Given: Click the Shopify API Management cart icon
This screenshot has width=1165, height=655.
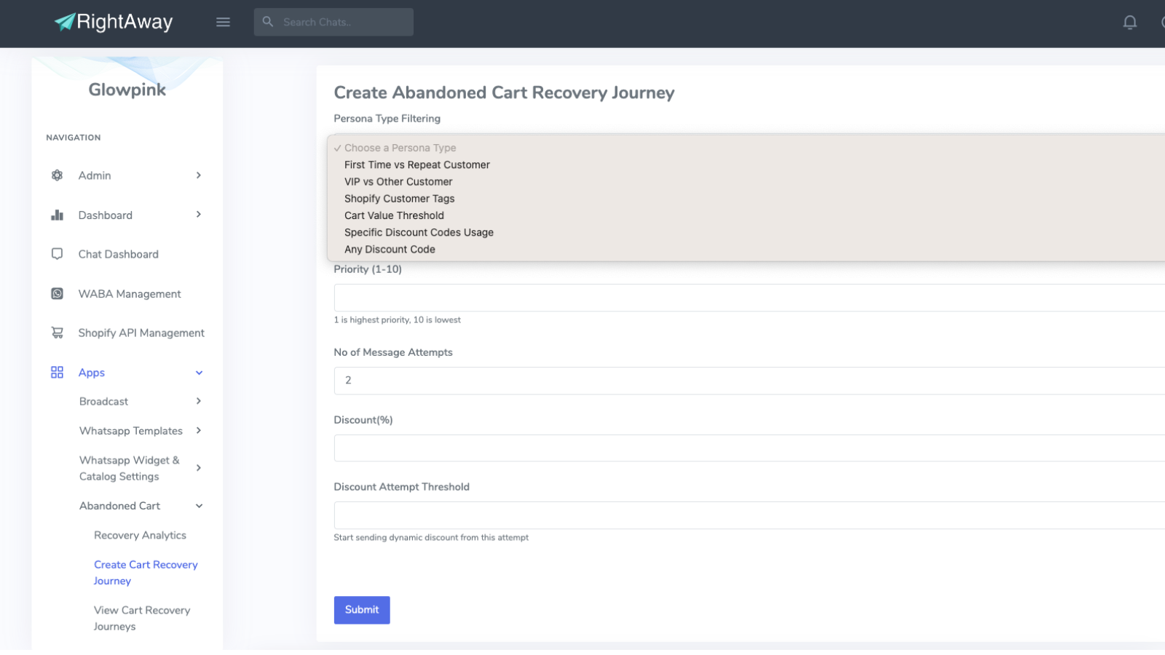Looking at the screenshot, I should pos(57,333).
